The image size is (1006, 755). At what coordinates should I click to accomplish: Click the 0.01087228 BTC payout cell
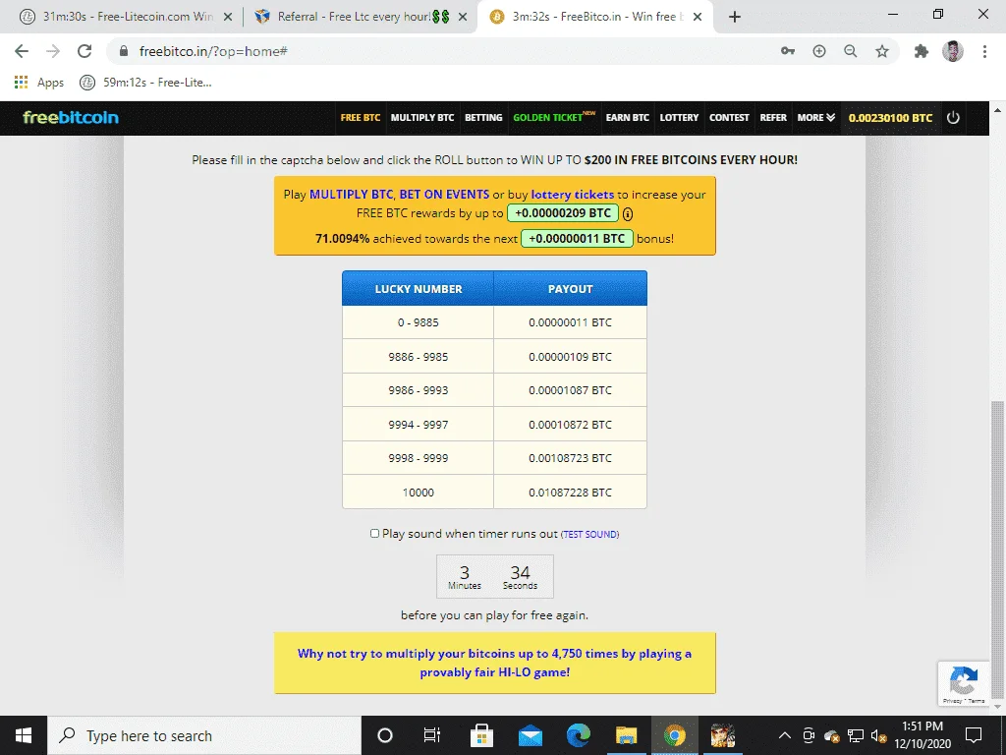571,493
